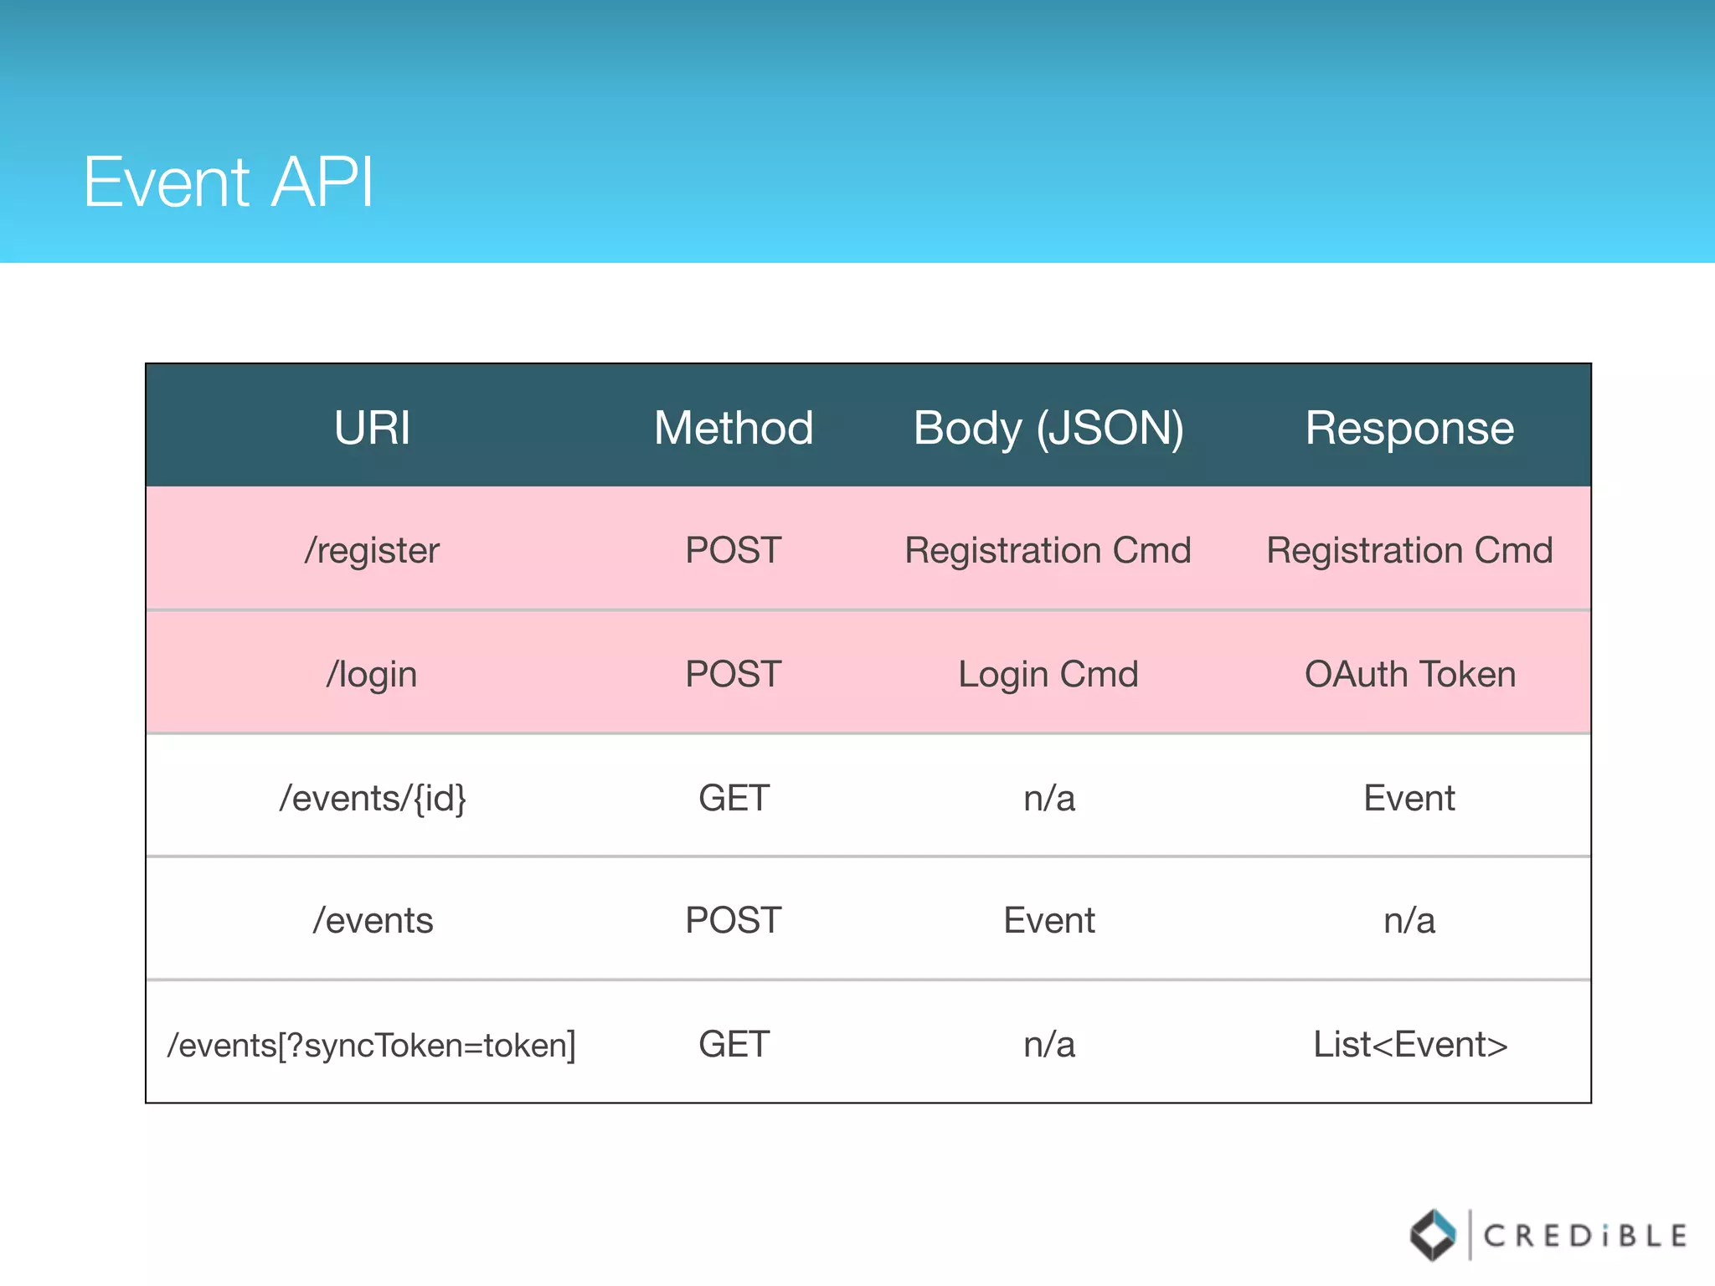Select Registration Cmd in the Response column

1409,550
